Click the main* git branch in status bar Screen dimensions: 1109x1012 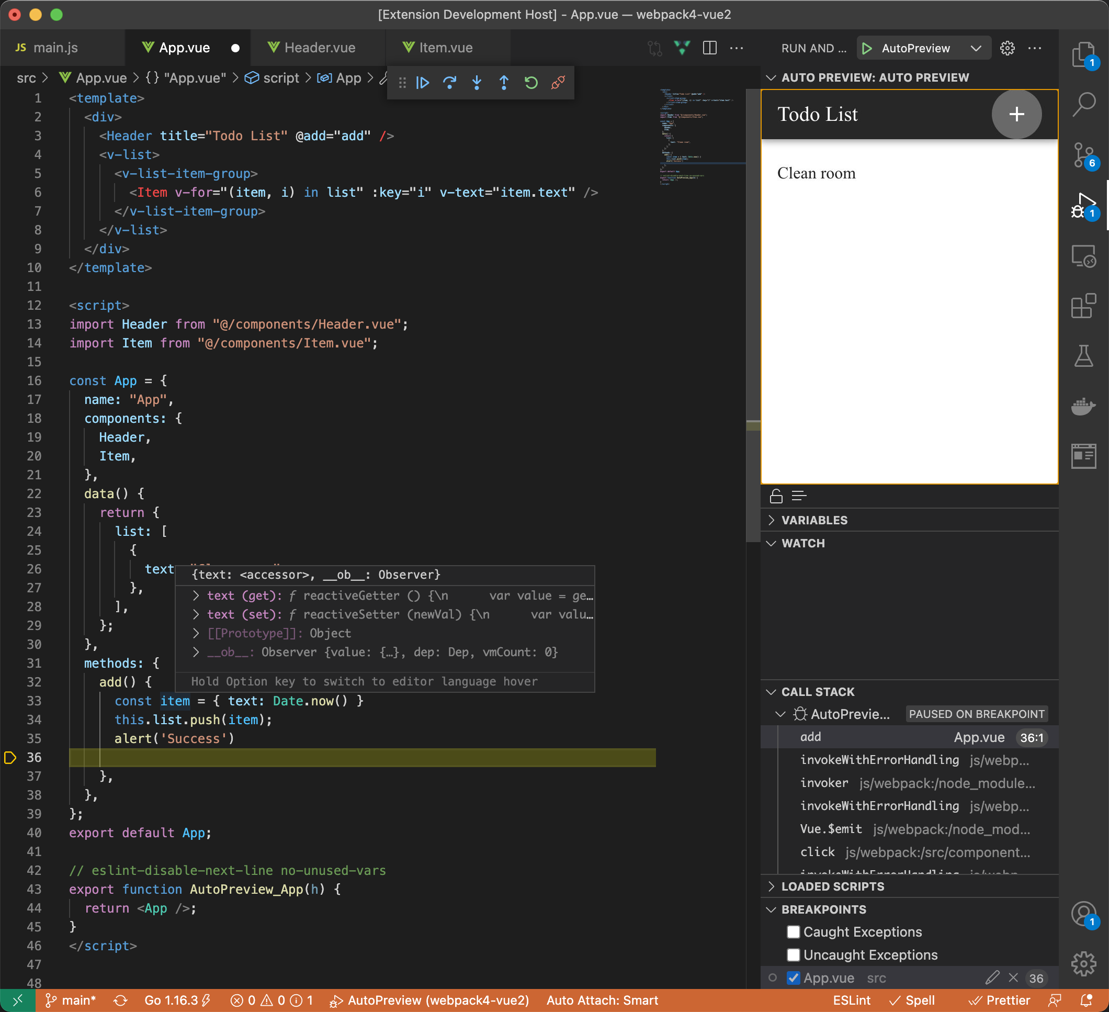tap(71, 1000)
